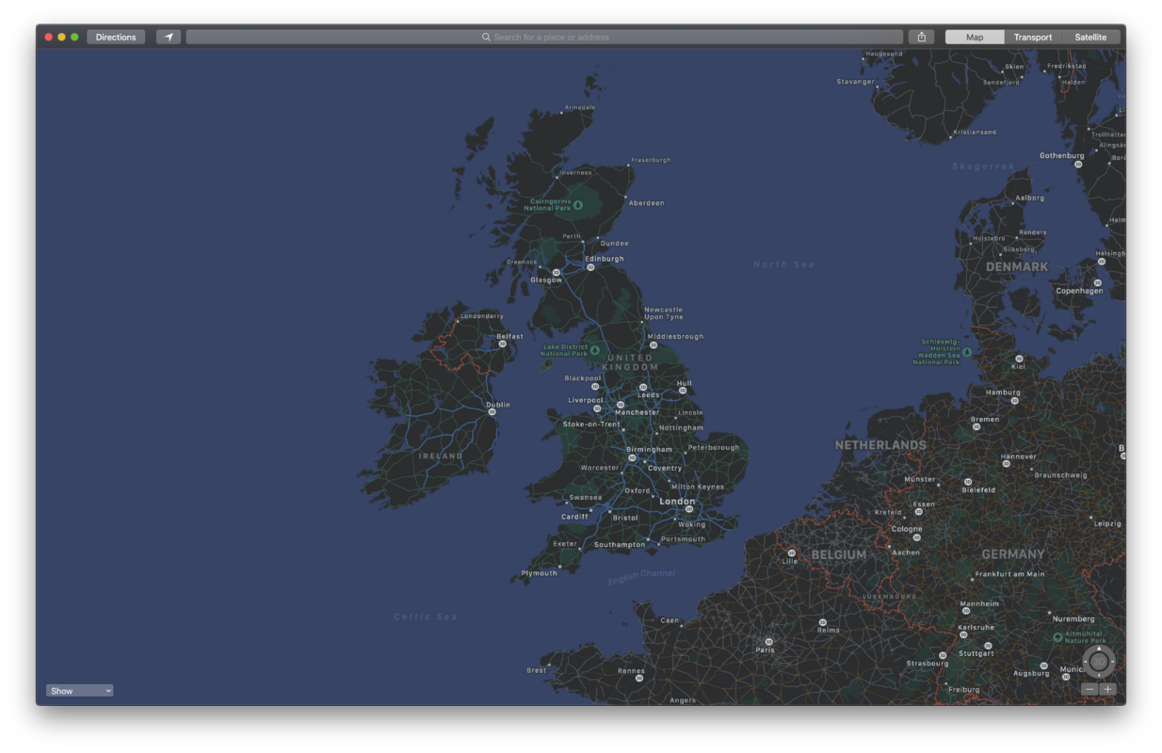Viewport: 1162px width, 753px height.
Task: Zoom in with the plus button
Action: coord(1107,690)
